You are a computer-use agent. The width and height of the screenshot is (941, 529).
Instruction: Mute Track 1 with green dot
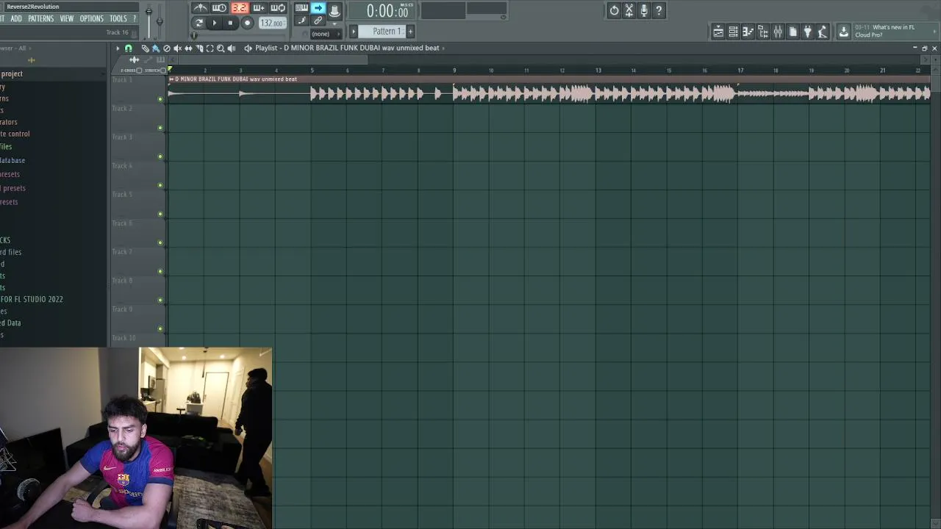[x=160, y=98]
